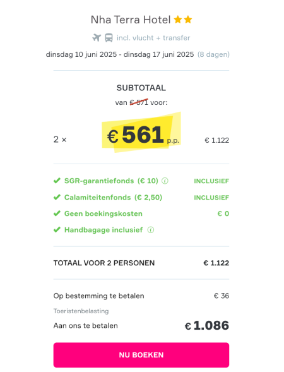This screenshot has width=284, height=372.
Task: Click the bus transfer icon
Action: click(109, 38)
